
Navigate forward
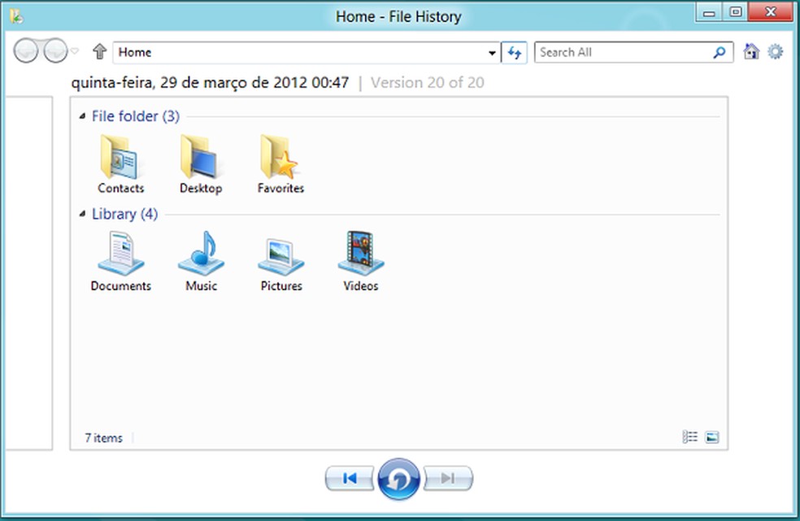coord(55,50)
